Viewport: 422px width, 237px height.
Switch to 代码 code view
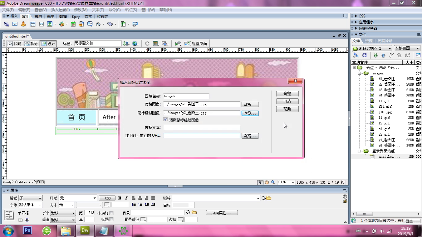point(15,43)
